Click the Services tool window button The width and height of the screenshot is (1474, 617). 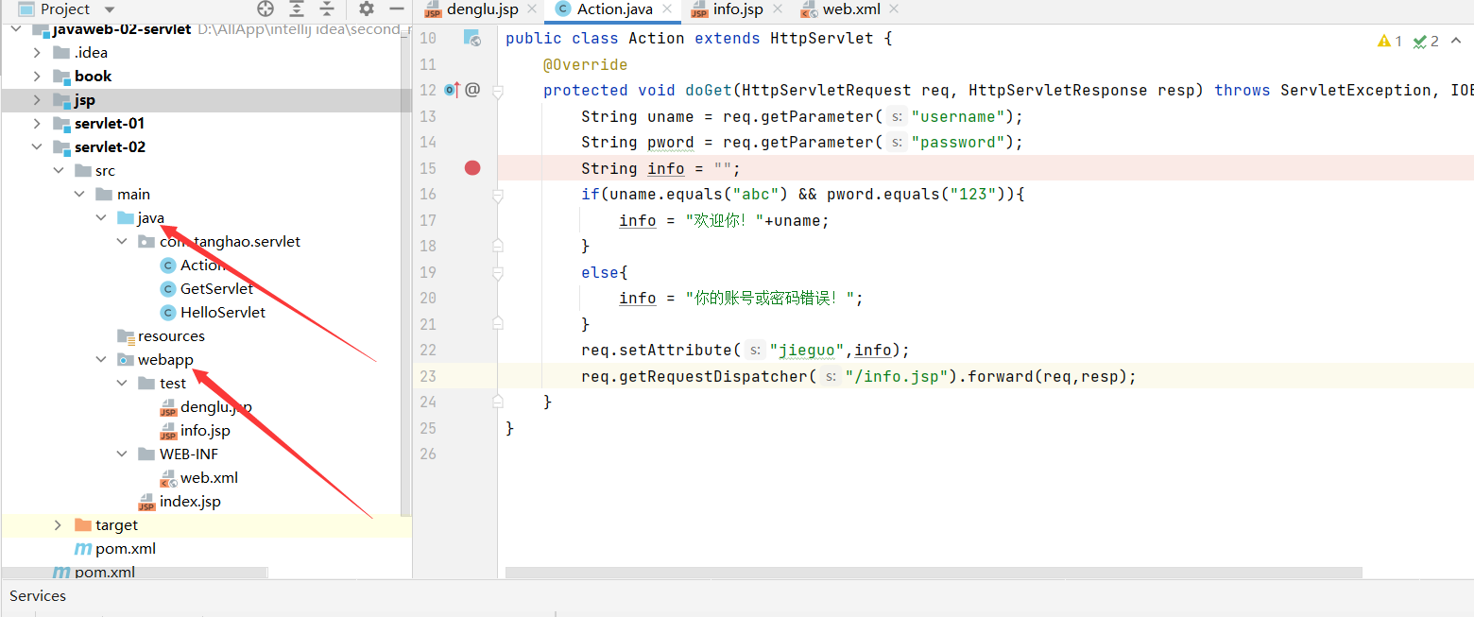tap(37, 596)
